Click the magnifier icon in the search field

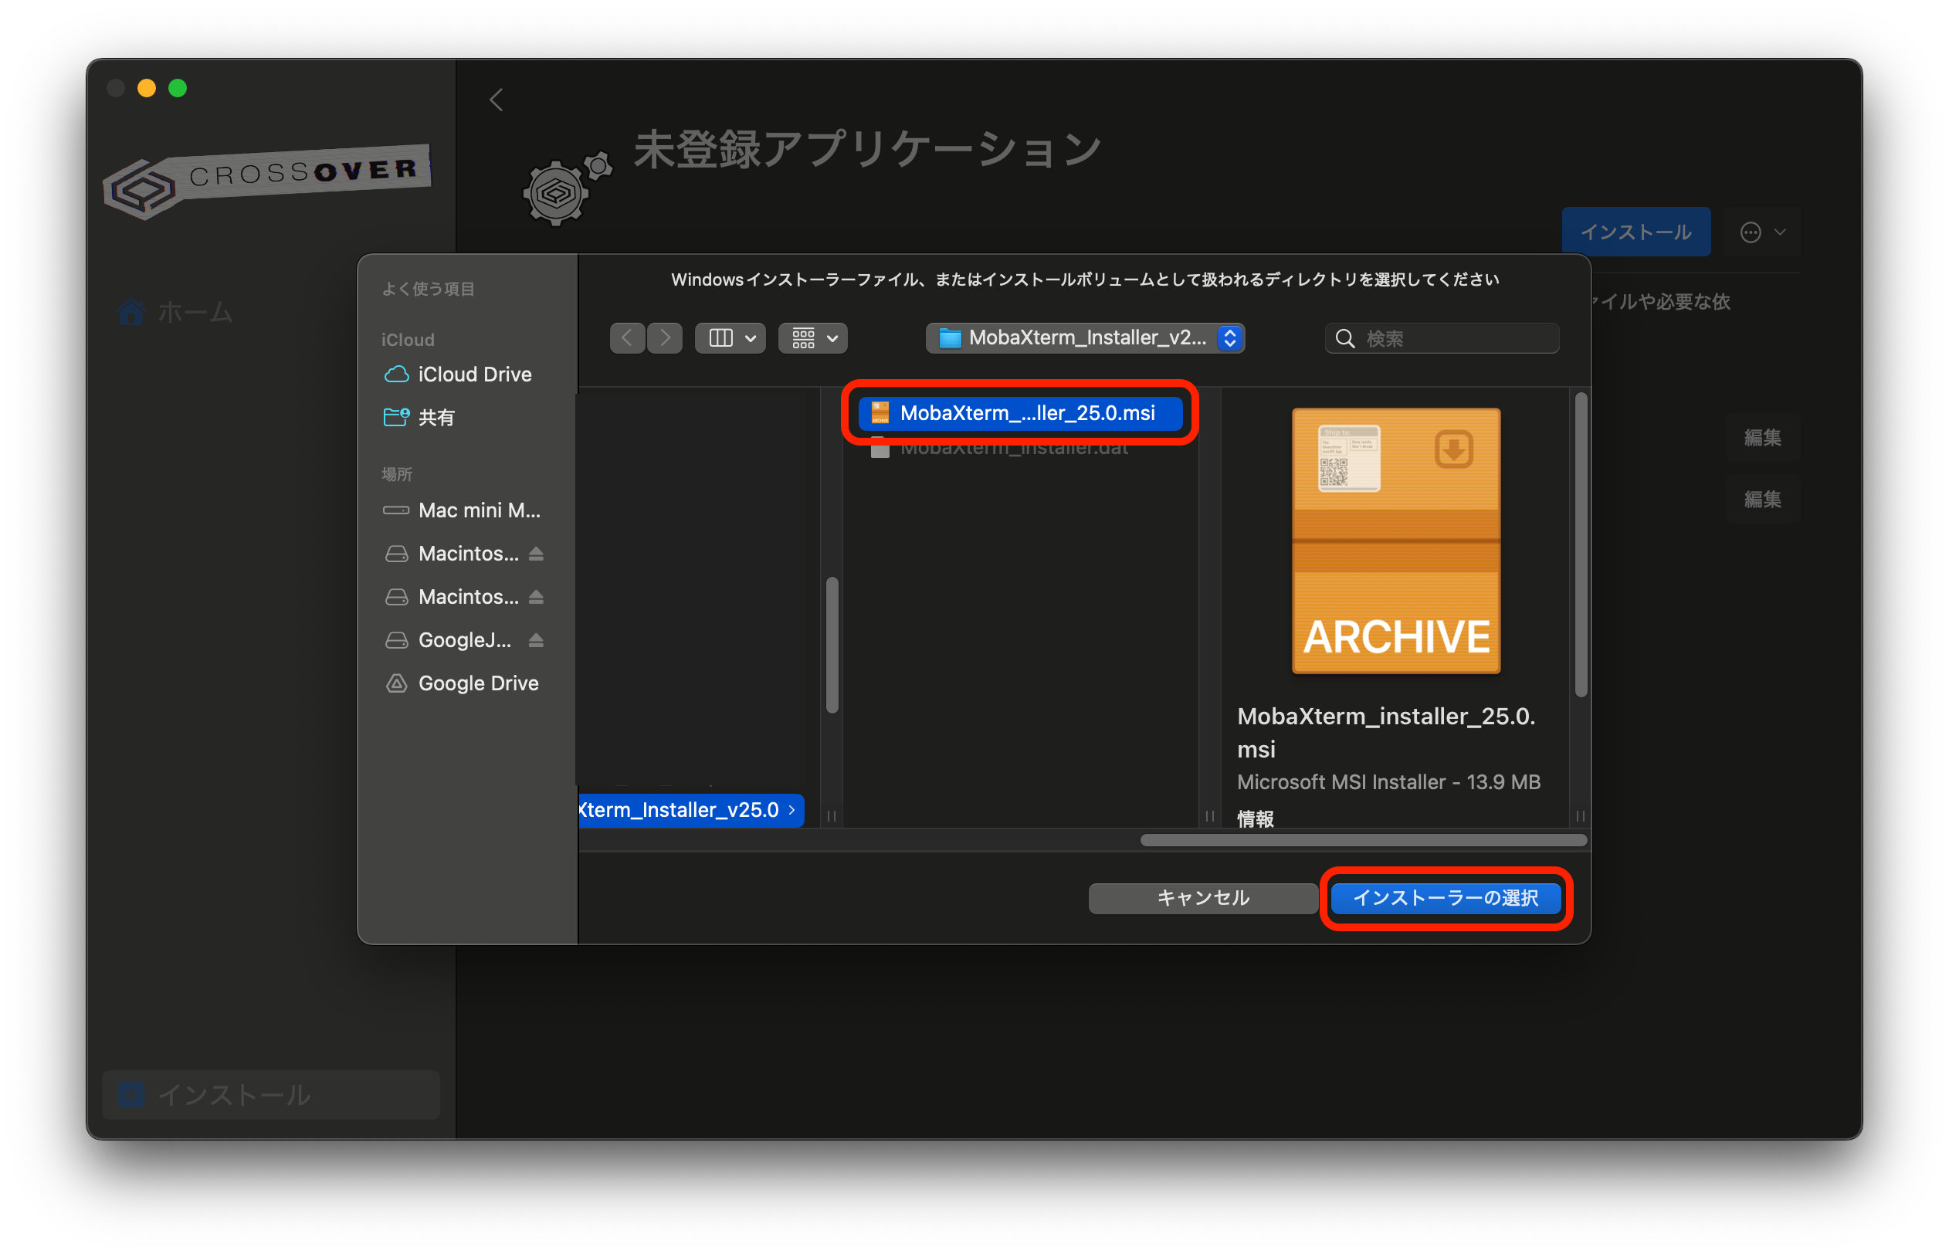point(1345,337)
